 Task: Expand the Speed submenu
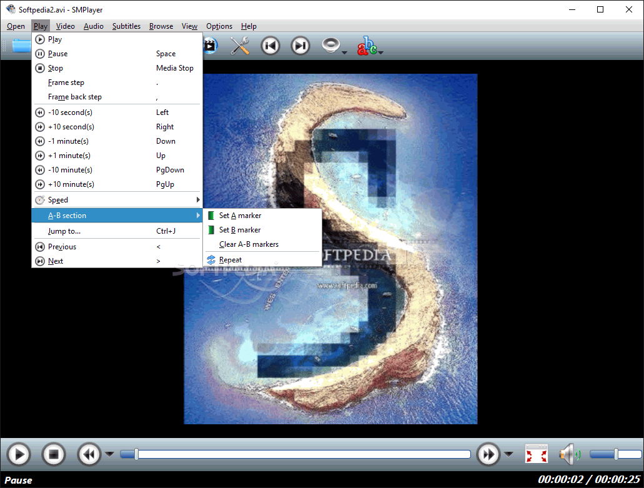(117, 200)
